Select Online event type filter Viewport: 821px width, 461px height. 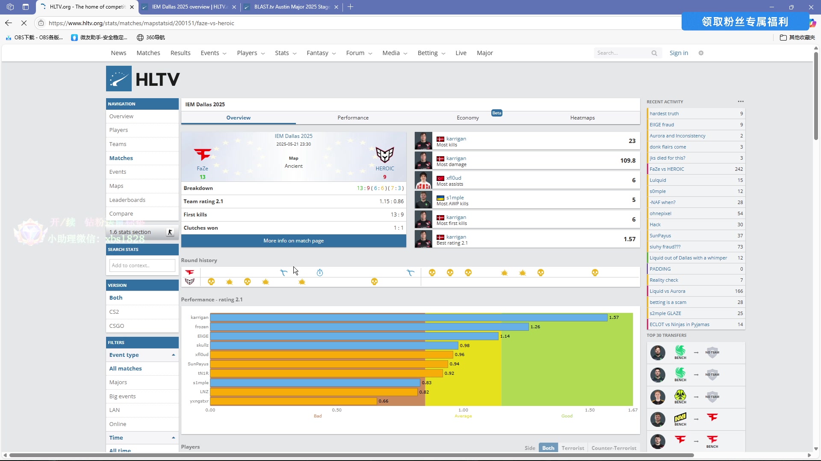(x=142, y=424)
